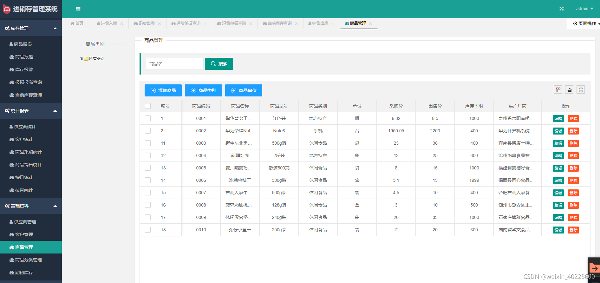The height and width of the screenshot is (283, 600).
Task: Open 商品报损 in sidebar
Action: (x=31, y=44)
